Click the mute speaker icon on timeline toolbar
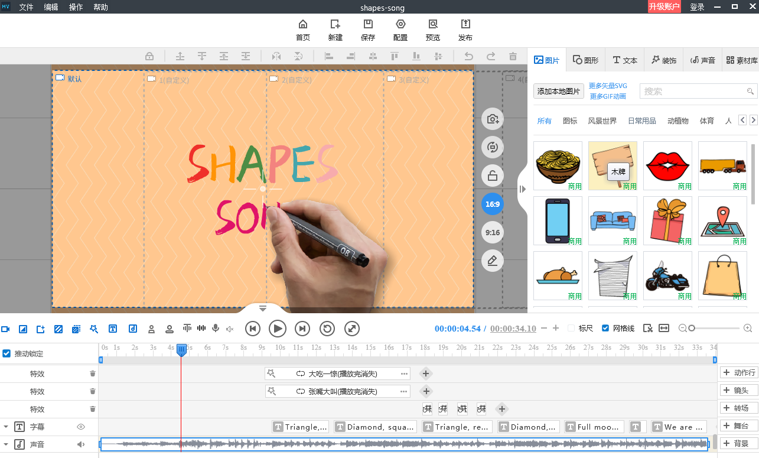759x458 pixels. click(x=230, y=329)
